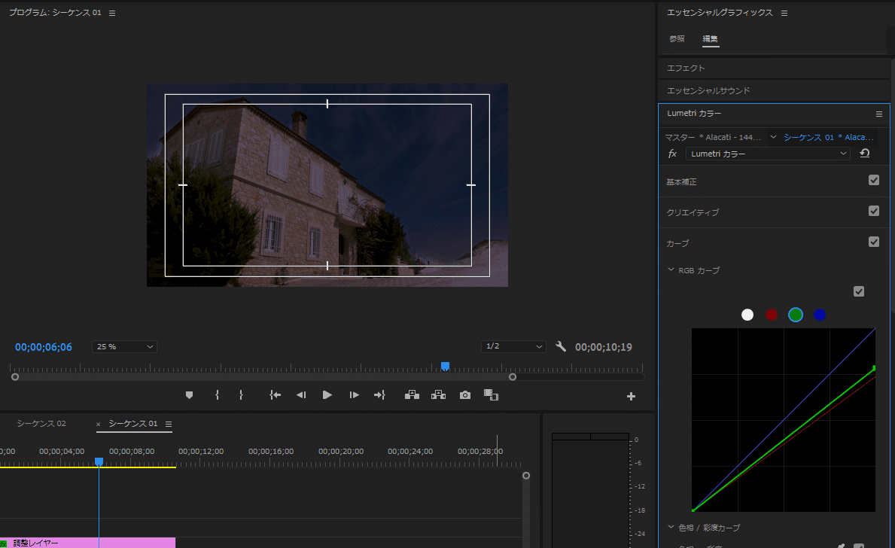Click the Program monitor playhead marker
This screenshot has height=548, width=895.
click(445, 366)
